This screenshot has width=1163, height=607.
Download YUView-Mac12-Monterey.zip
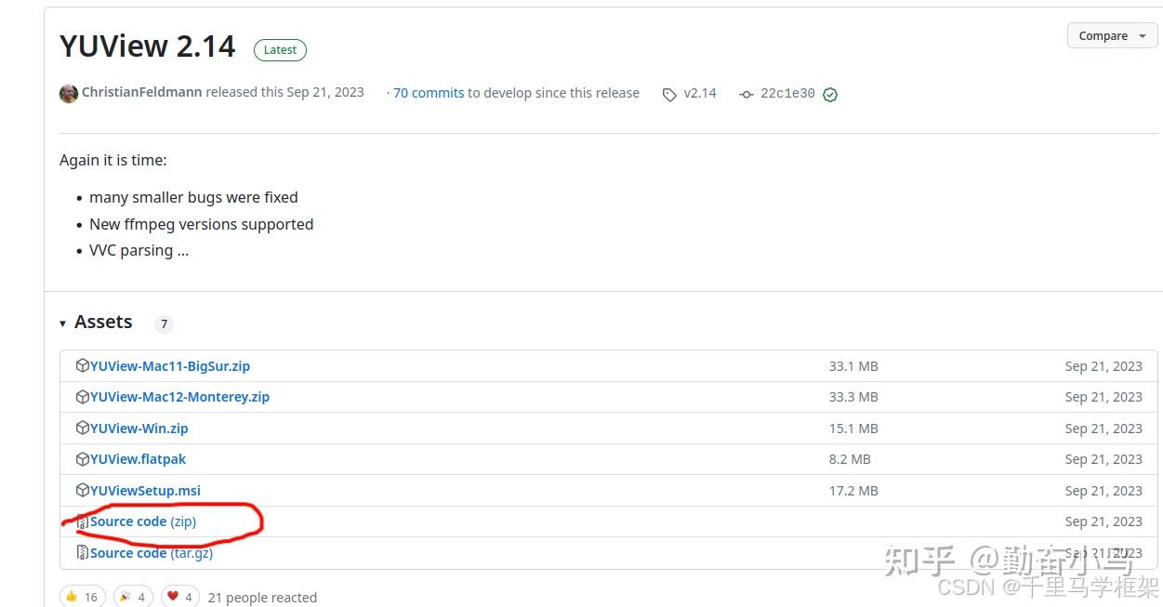pos(179,397)
